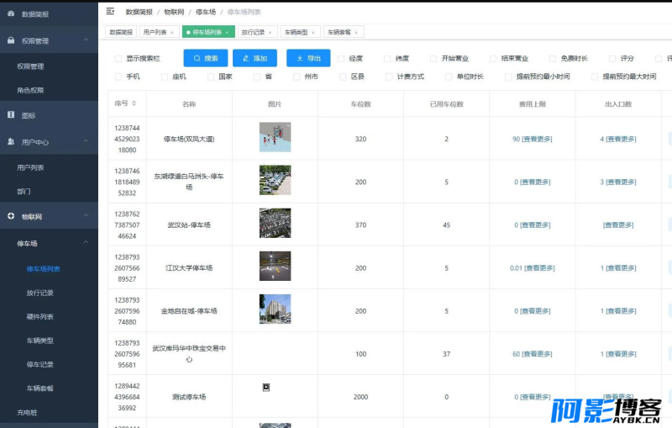Image resolution: width=672 pixels, height=428 pixels.
Task: Click the sidebar collapse hamburger icon
Action: coord(110,11)
